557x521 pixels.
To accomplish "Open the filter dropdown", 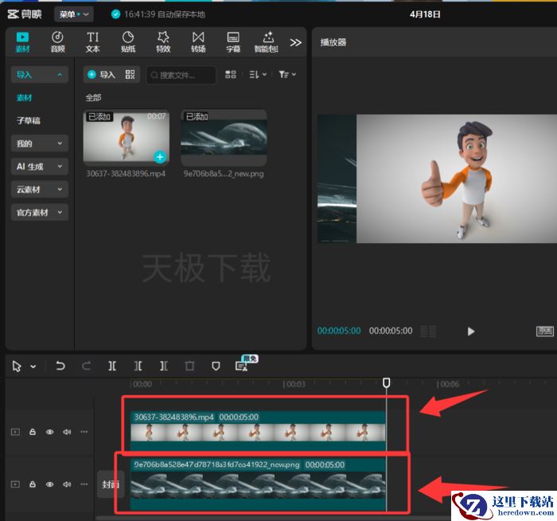I will click(x=287, y=74).
